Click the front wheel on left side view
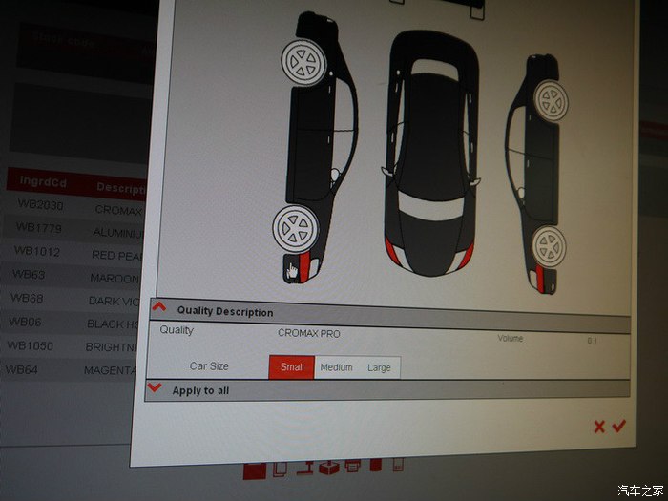 [295, 228]
